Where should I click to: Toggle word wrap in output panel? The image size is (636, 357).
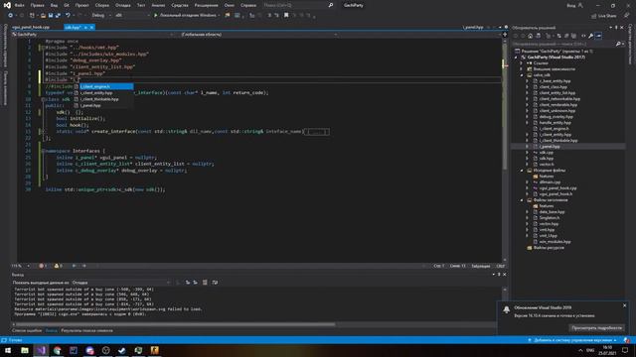[215, 283]
